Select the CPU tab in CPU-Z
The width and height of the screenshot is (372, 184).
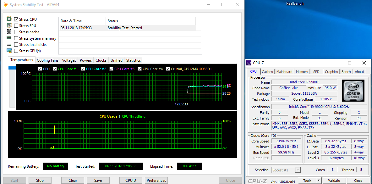coord(253,71)
